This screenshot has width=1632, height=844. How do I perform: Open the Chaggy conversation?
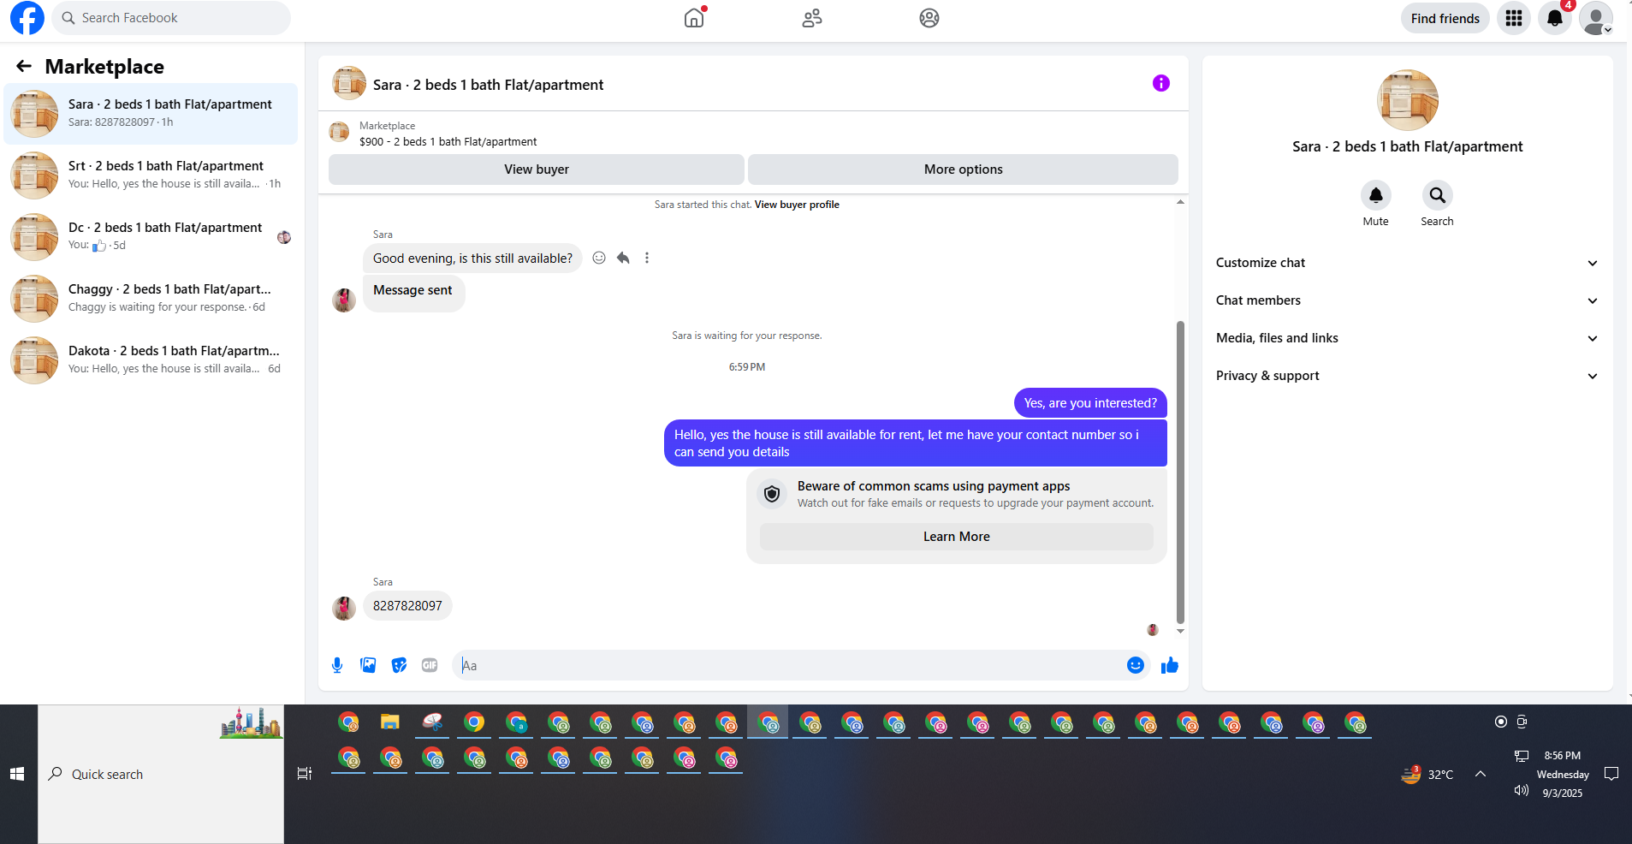click(151, 299)
